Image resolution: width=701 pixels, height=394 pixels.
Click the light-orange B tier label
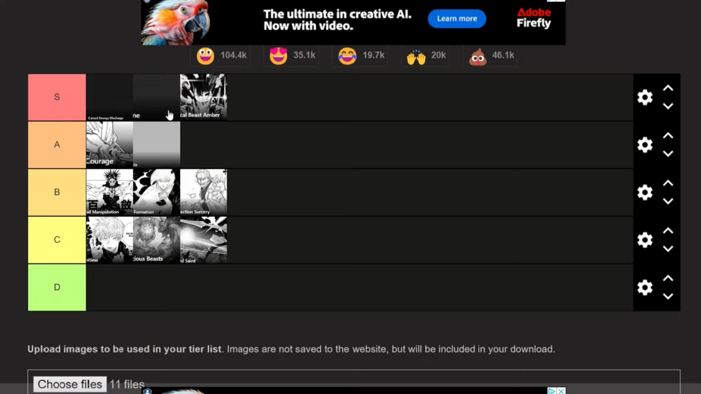[57, 192]
